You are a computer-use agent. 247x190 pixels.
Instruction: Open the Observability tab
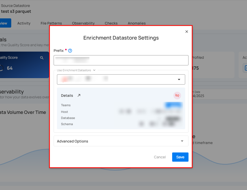coord(83,23)
